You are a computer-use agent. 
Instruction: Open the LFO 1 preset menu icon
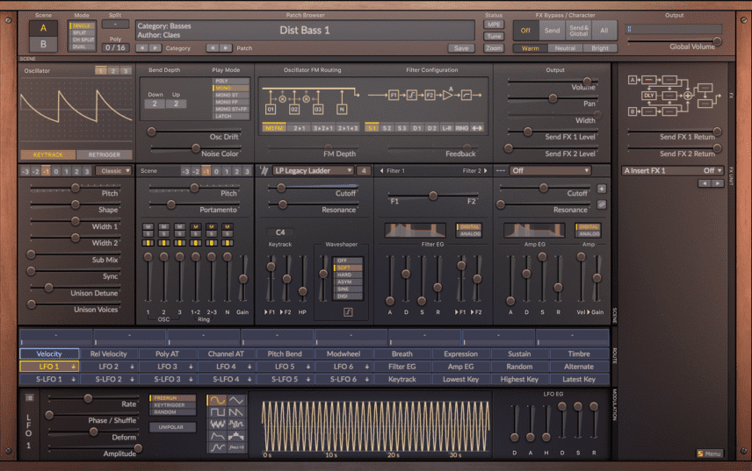(29, 398)
